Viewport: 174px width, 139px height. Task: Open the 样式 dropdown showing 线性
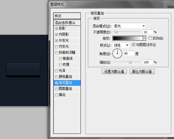pos(121,45)
